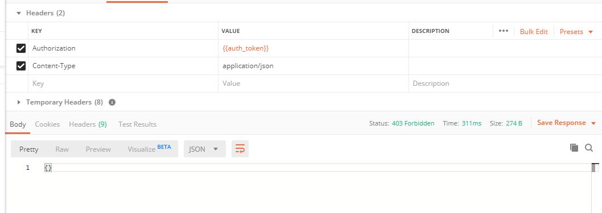Click line number 1 in the response gutter

click(x=27, y=168)
